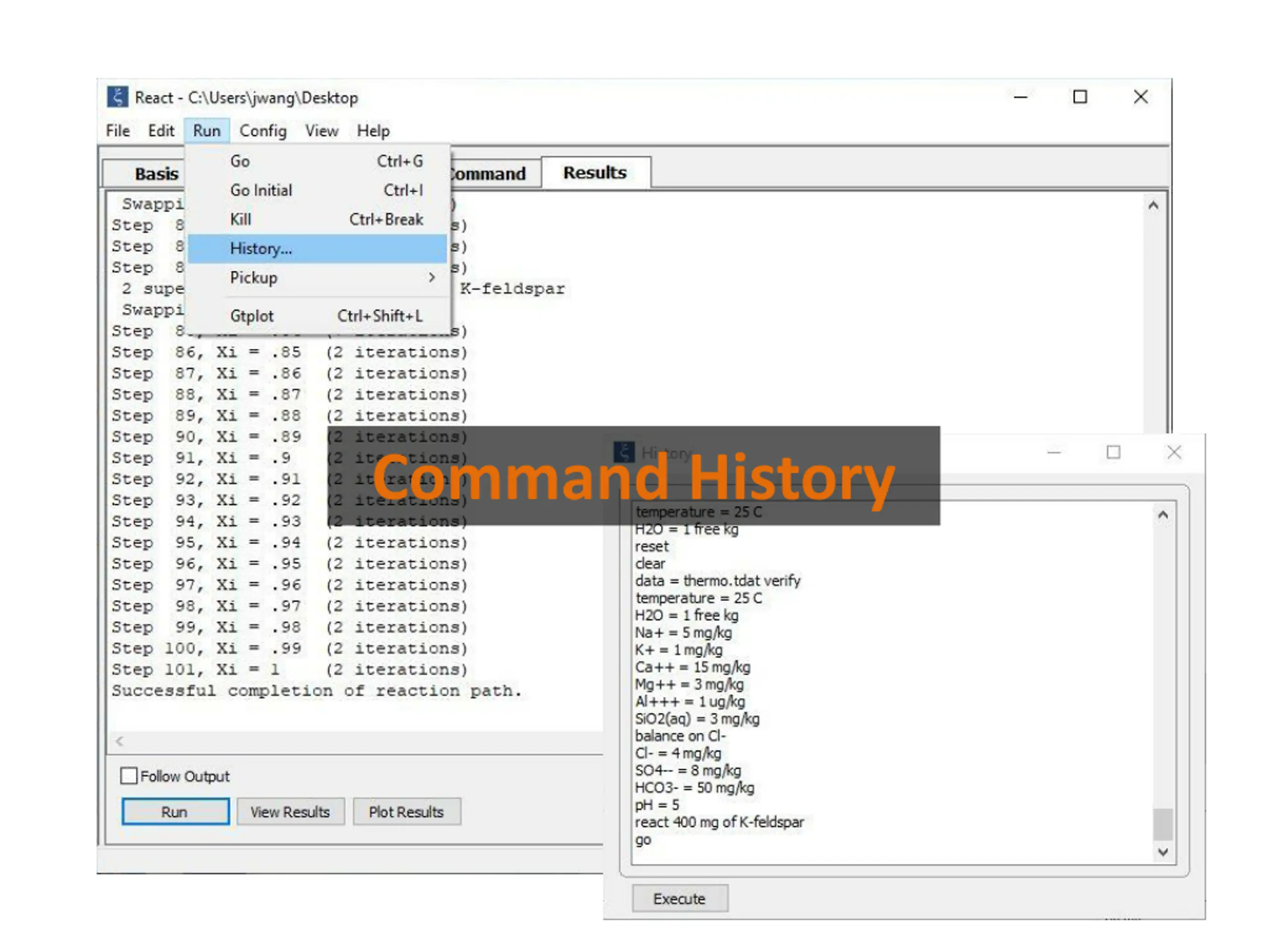1268x951 pixels.
Task: Select 'Ca++ = 15 mg/kg' history line
Action: point(692,667)
